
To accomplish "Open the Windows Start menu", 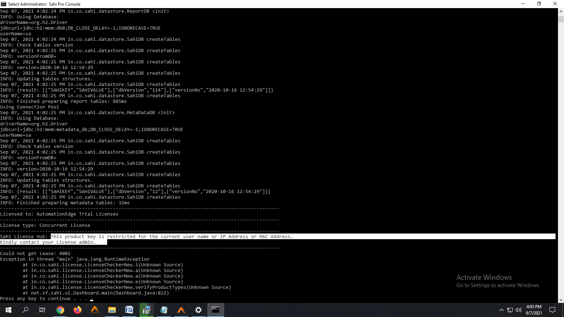I will point(8,310).
